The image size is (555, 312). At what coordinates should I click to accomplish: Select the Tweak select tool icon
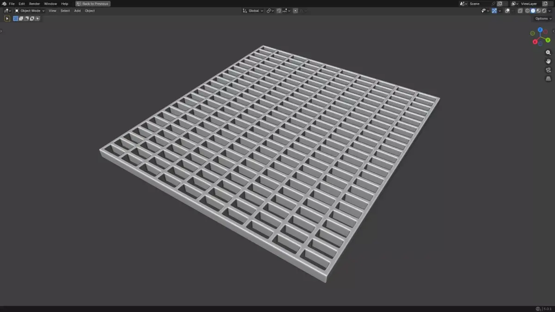tap(7, 18)
